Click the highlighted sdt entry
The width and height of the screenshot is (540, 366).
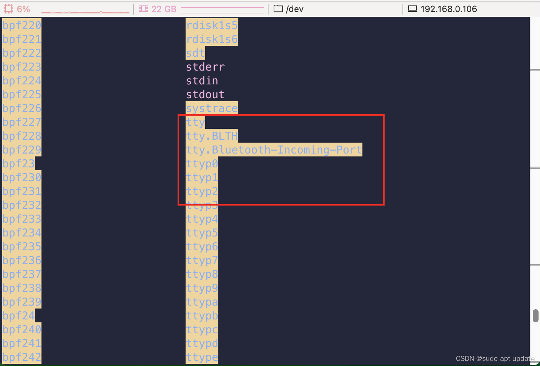point(195,53)
